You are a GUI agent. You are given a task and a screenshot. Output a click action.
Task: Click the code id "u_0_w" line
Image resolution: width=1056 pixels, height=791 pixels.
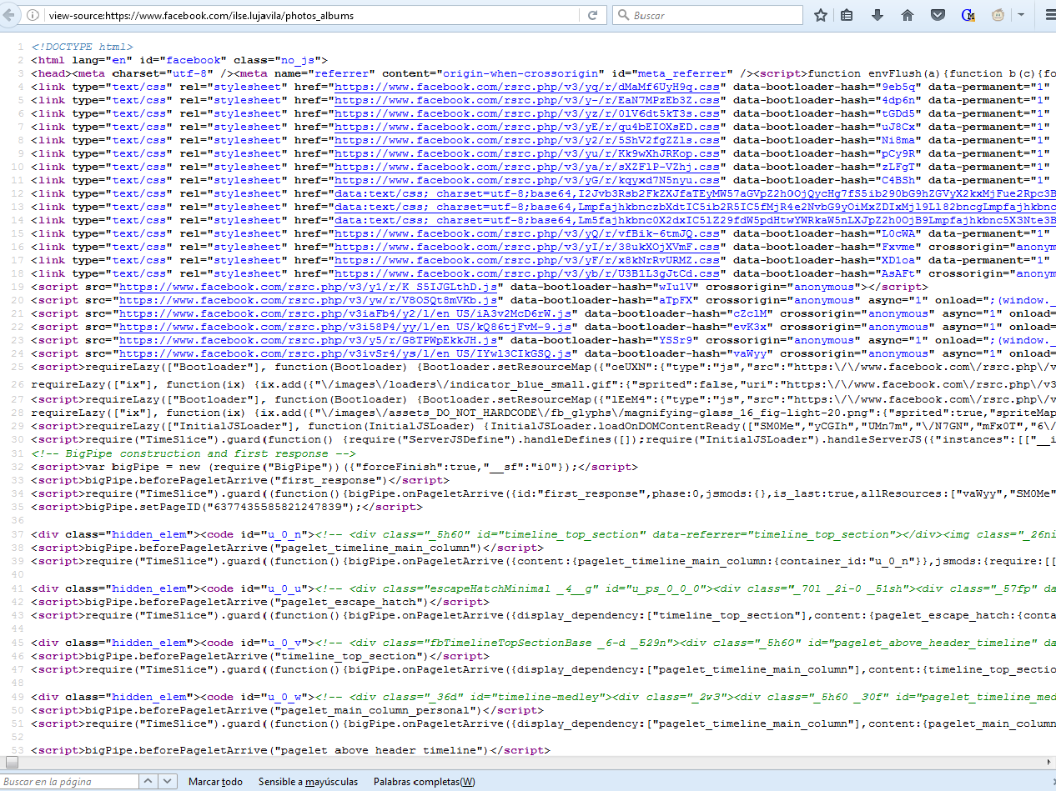[x=543, y=697]
